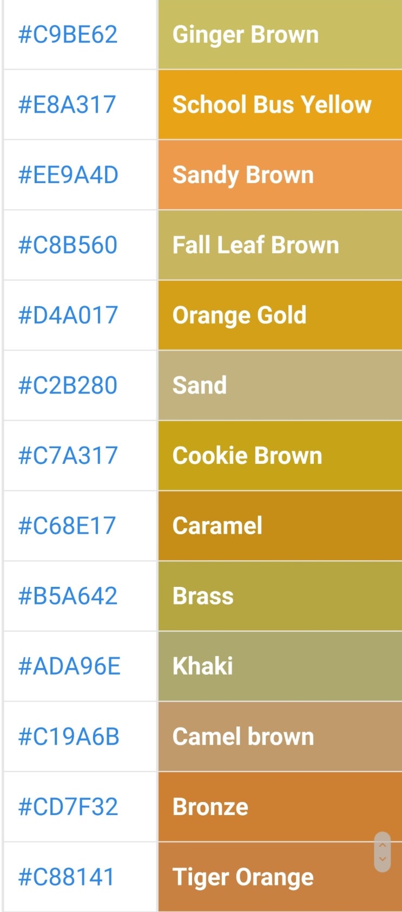Select the #C8B560 hex link
402x912 pixels.
click(68, 245)
